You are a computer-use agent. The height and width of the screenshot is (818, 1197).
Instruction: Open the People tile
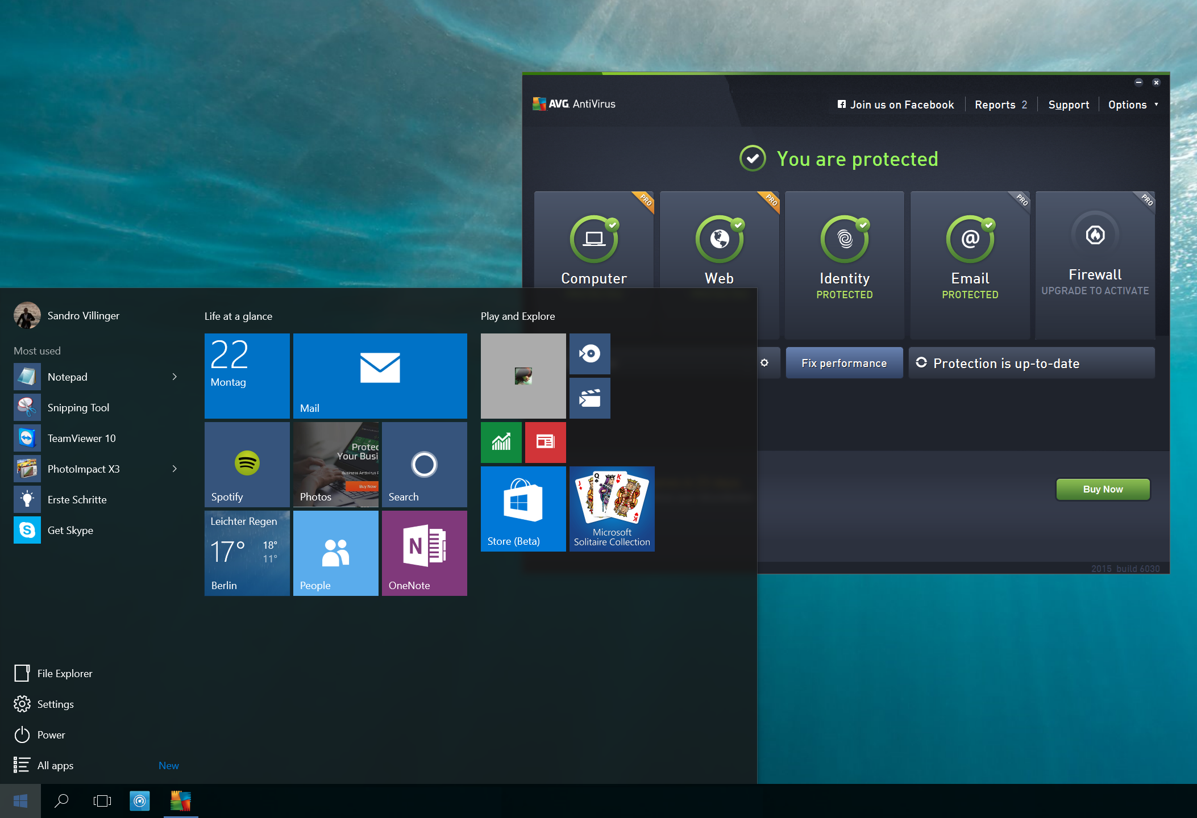coord(336,553)
